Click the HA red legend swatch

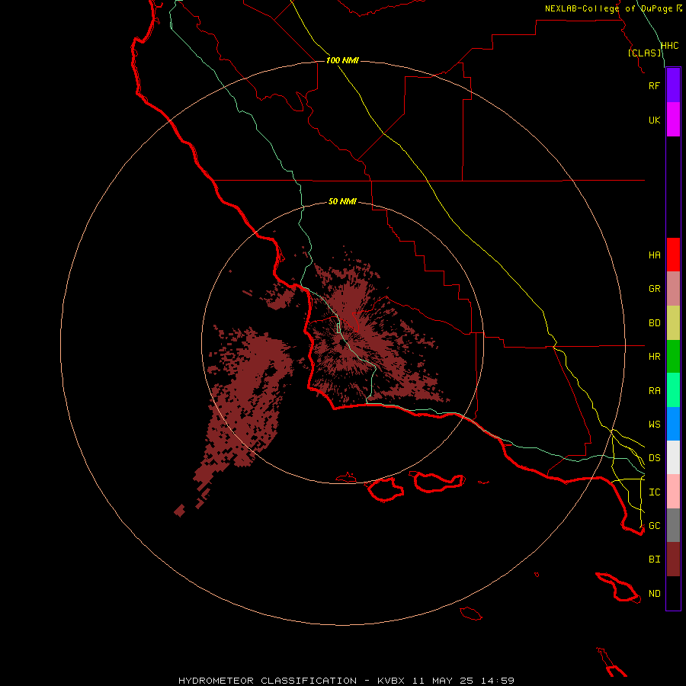[x=673, y=255]
